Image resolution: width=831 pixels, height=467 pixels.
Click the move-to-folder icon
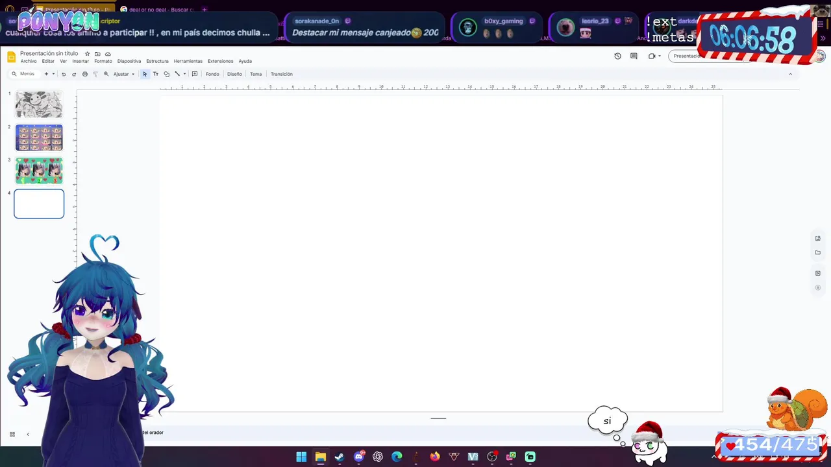[97, 54]
